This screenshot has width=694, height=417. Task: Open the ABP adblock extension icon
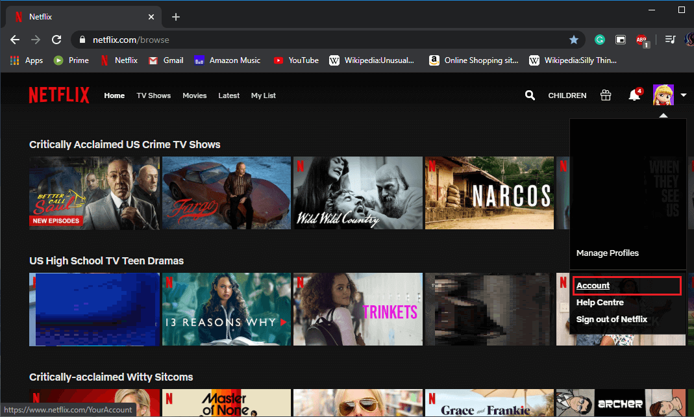pyautogui.click(x=642, y=40)
